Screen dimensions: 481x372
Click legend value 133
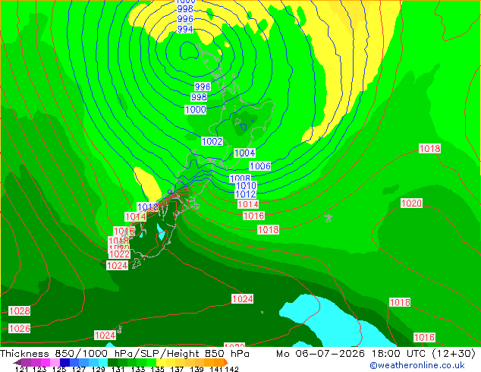[138, 369]
